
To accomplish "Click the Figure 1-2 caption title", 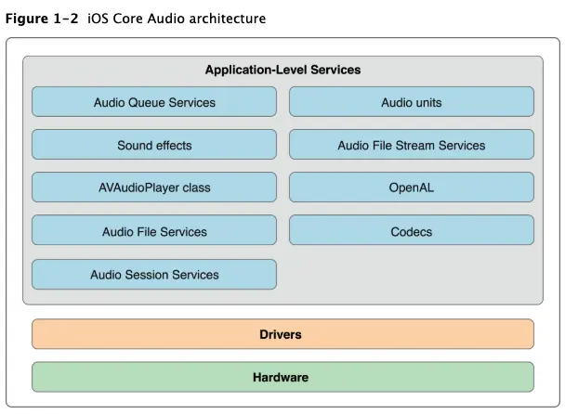I will pyautogui.click(x=136, y=19).
